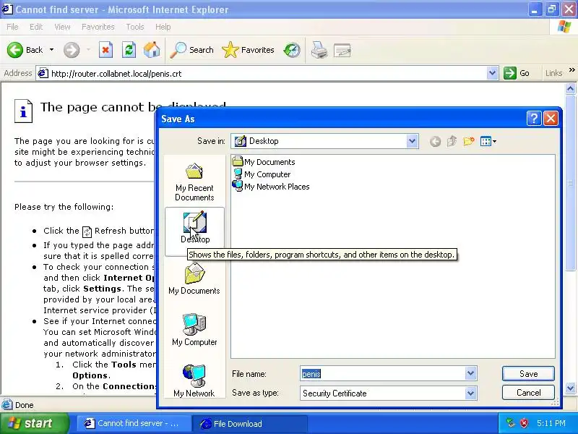Click the page scrollbar down arrow

[x=570, y=388]
